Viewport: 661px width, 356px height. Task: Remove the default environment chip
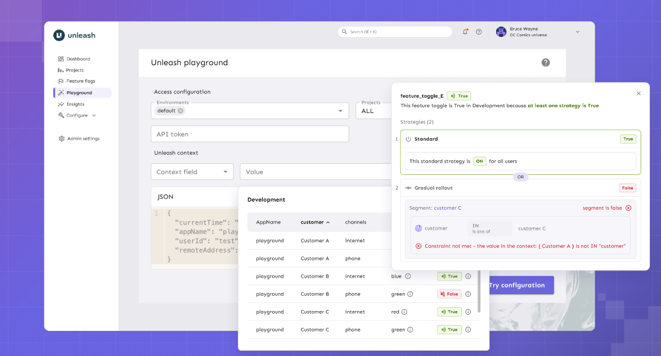tap(180, 111)
